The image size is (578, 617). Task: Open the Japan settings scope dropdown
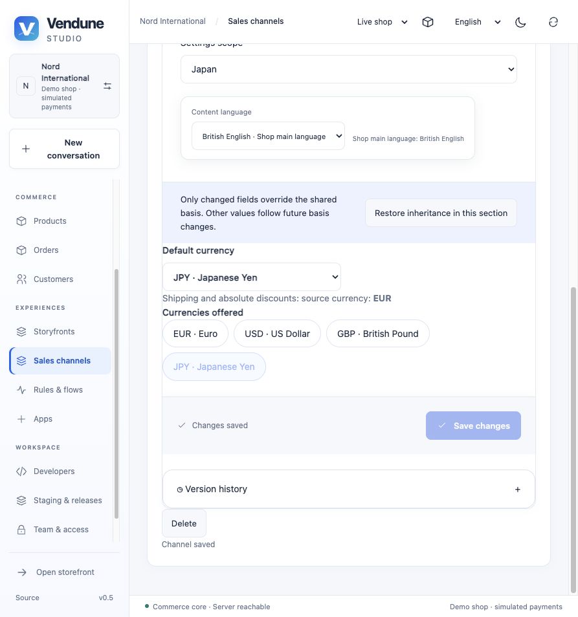click(348, 69)
